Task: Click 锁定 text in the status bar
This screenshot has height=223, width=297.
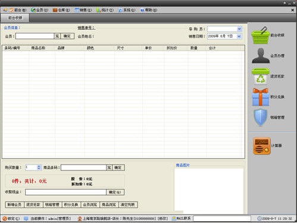Action: point(14,219)
